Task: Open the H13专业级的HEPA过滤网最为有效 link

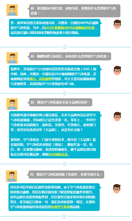Action: point(70,28)
